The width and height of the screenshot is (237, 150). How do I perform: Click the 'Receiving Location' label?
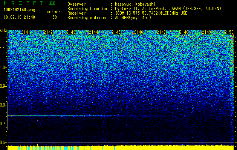[x=88, y=9]
